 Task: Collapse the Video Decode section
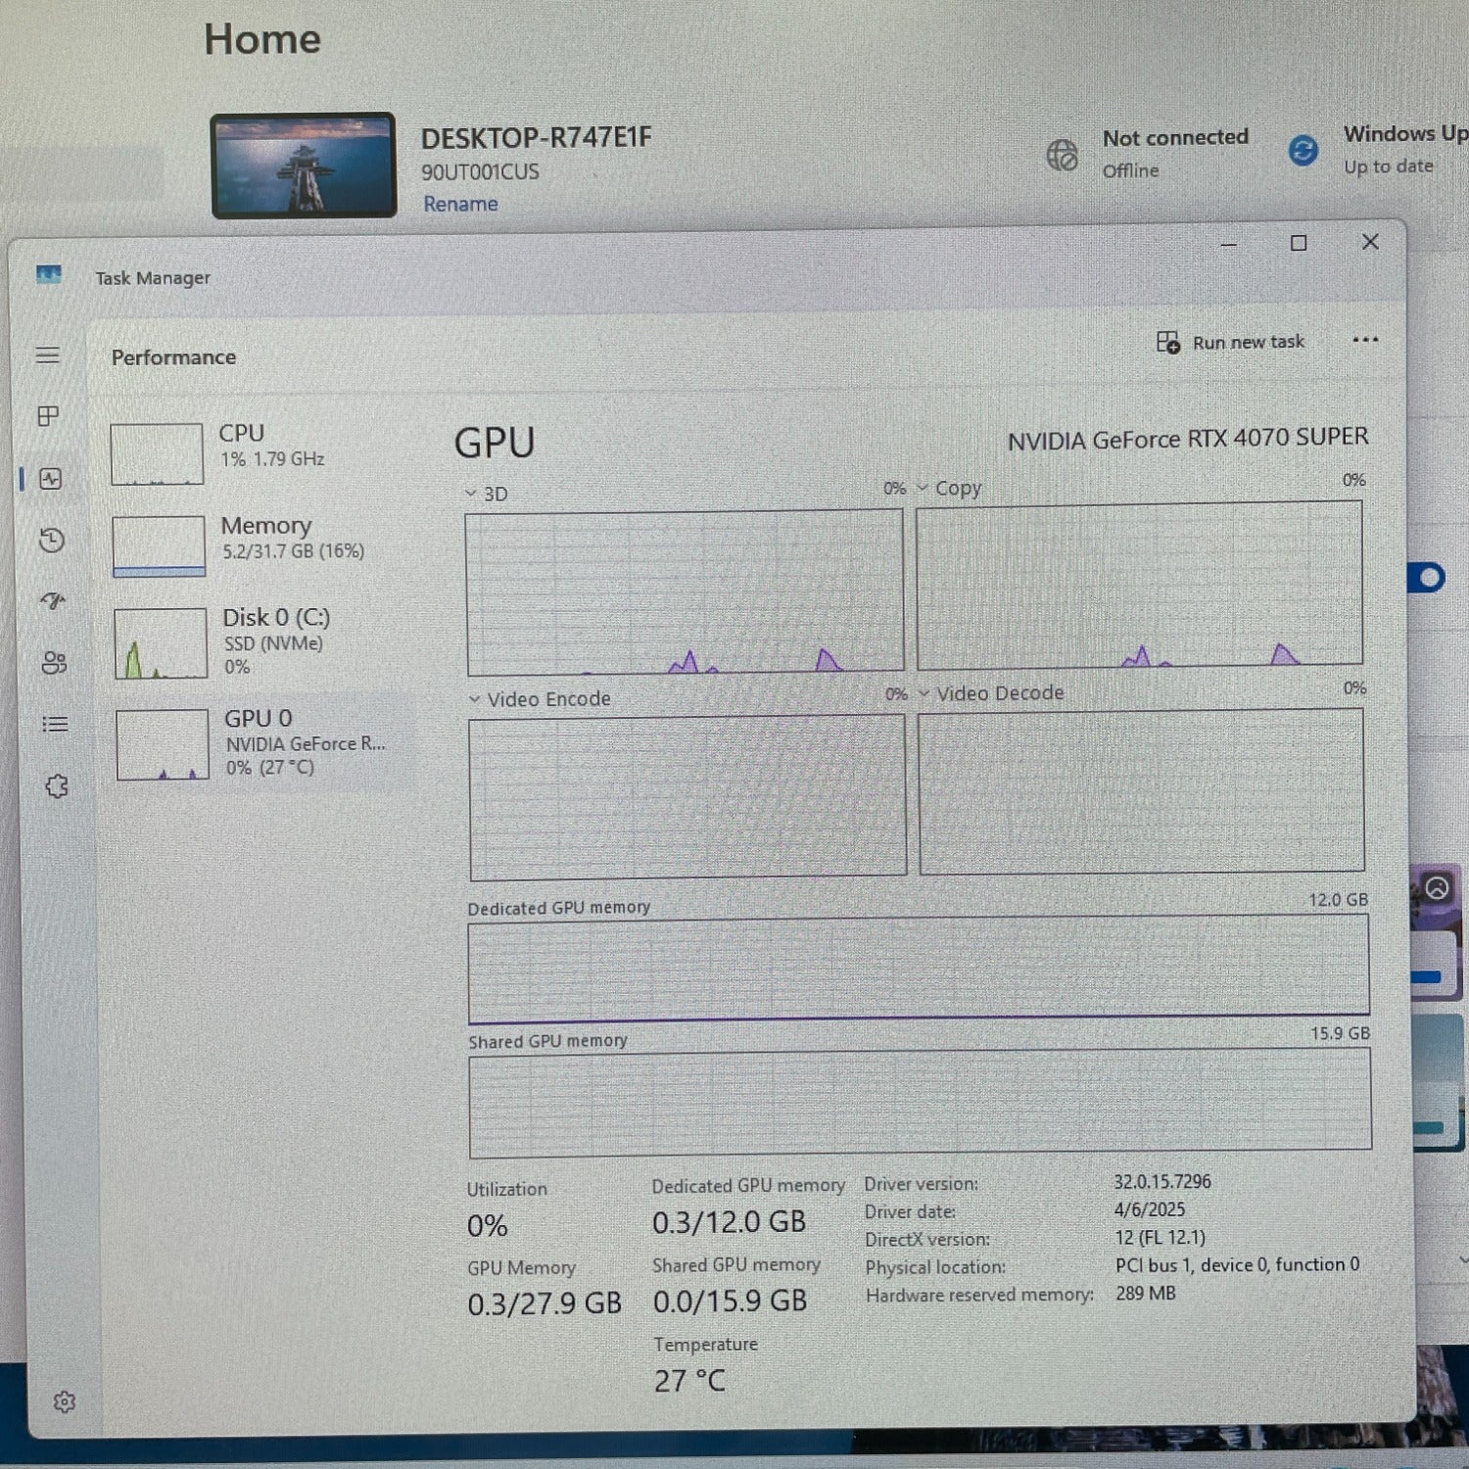(924, 692)
